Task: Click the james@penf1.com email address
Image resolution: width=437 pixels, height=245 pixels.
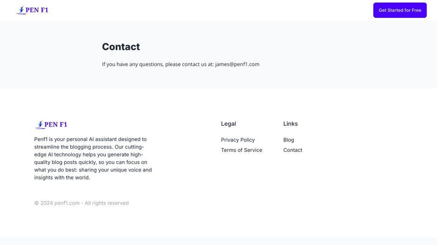Action: click(x=237, y=64)
